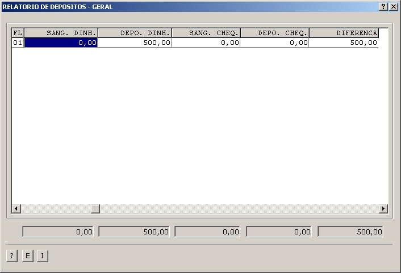
Task: Select highlighted 0,00 cell under SANG. DINH.
Action: 61,43
